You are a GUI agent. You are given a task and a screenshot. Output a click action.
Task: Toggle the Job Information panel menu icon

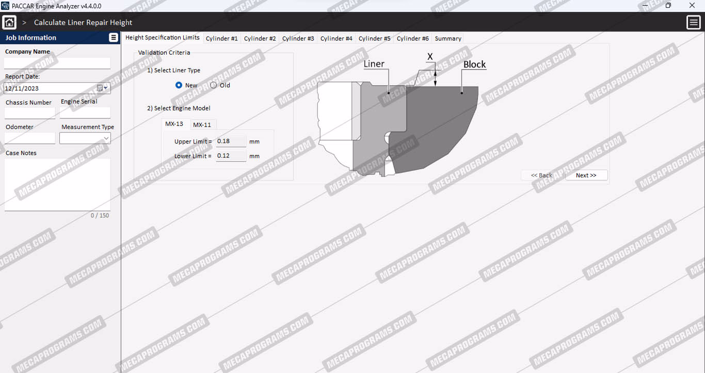tap(114, 38)
